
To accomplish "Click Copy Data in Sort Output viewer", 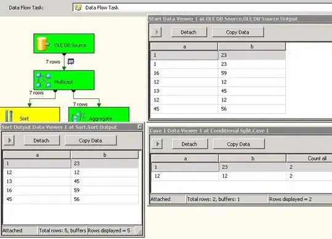I will coord(90,141).
